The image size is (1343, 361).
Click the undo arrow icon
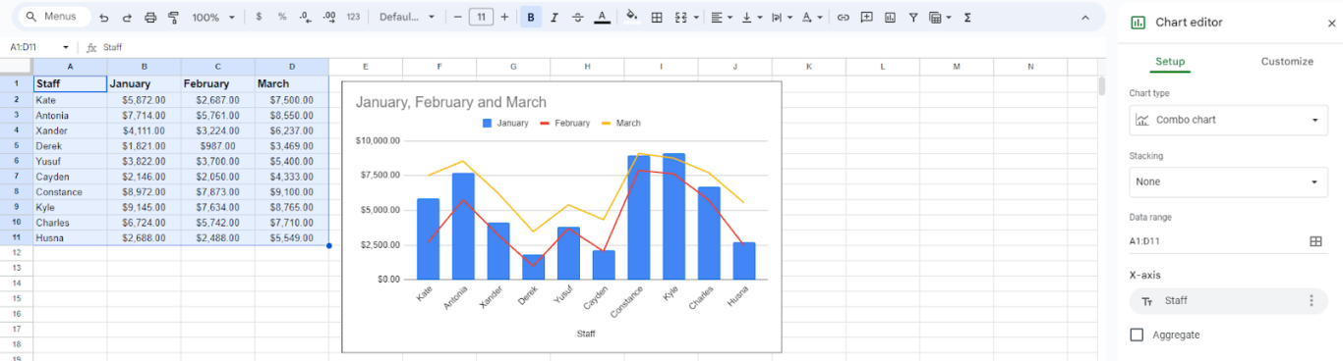(x=104, y=18)
